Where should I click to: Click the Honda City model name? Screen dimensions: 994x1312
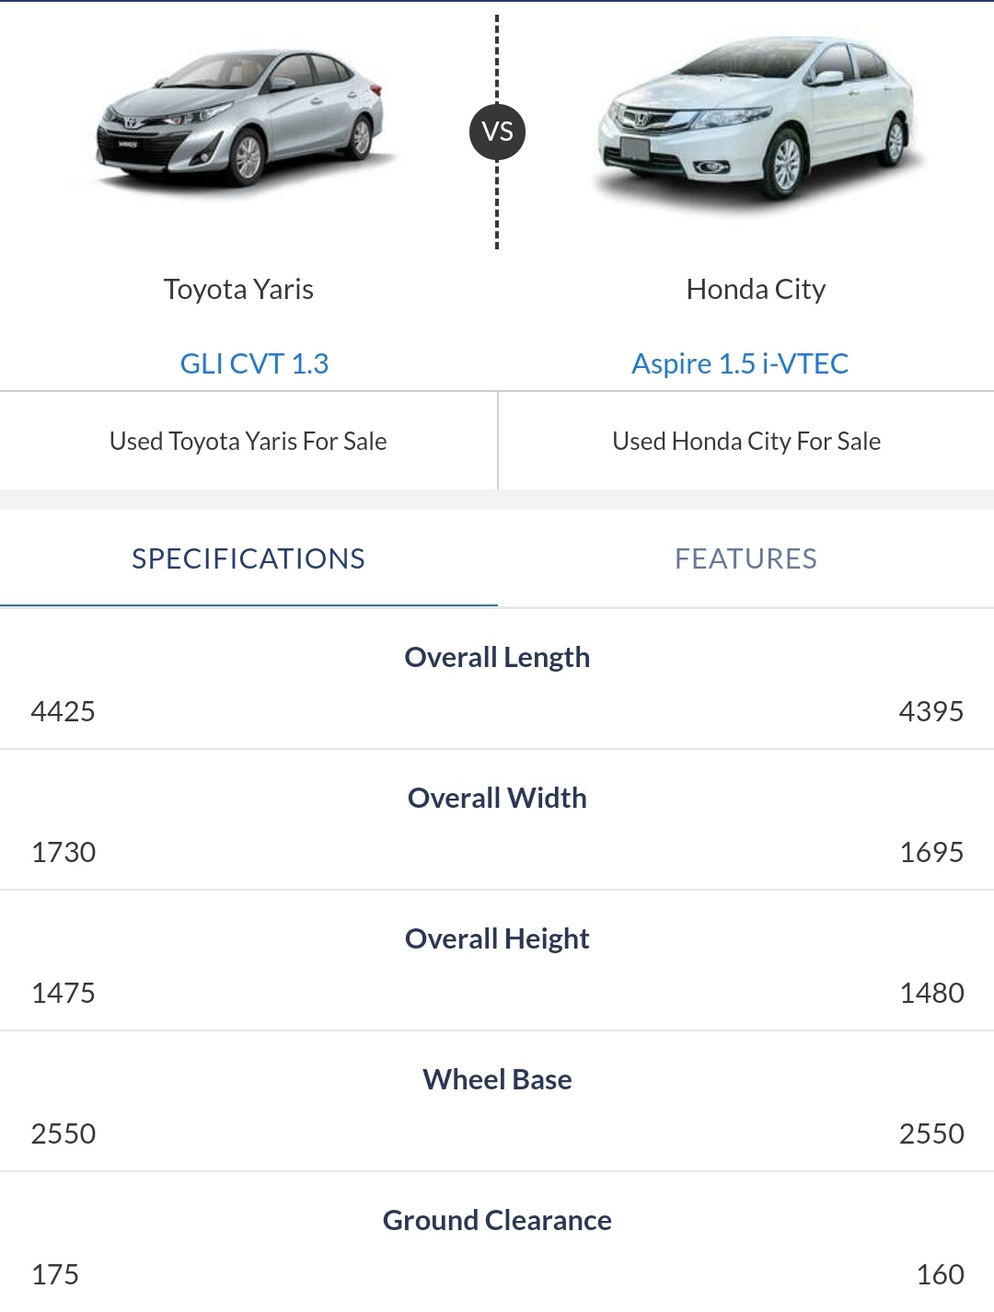(756, 289)
